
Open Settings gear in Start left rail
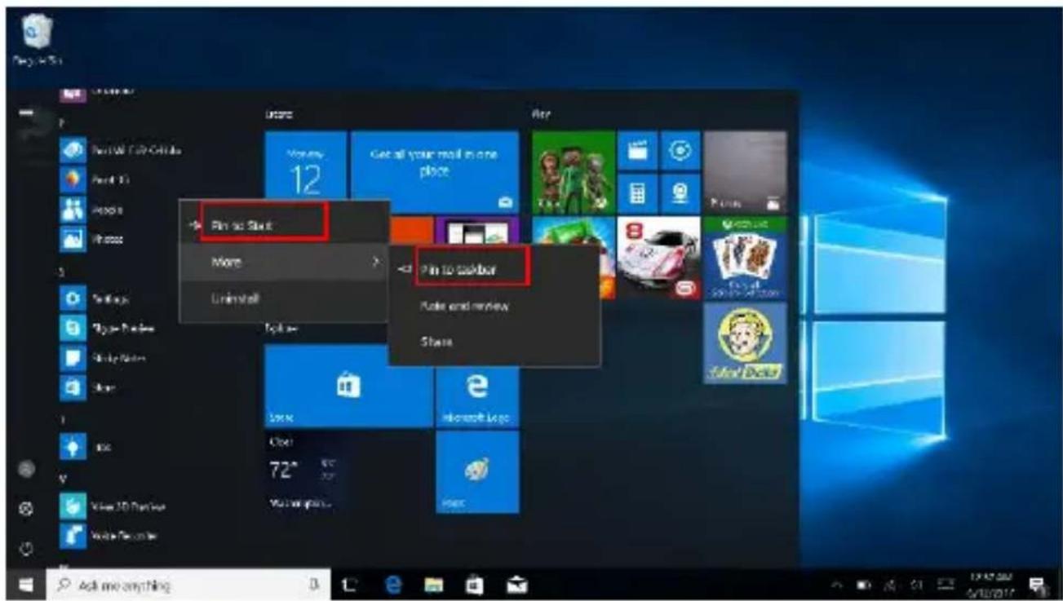coord(27,507)
